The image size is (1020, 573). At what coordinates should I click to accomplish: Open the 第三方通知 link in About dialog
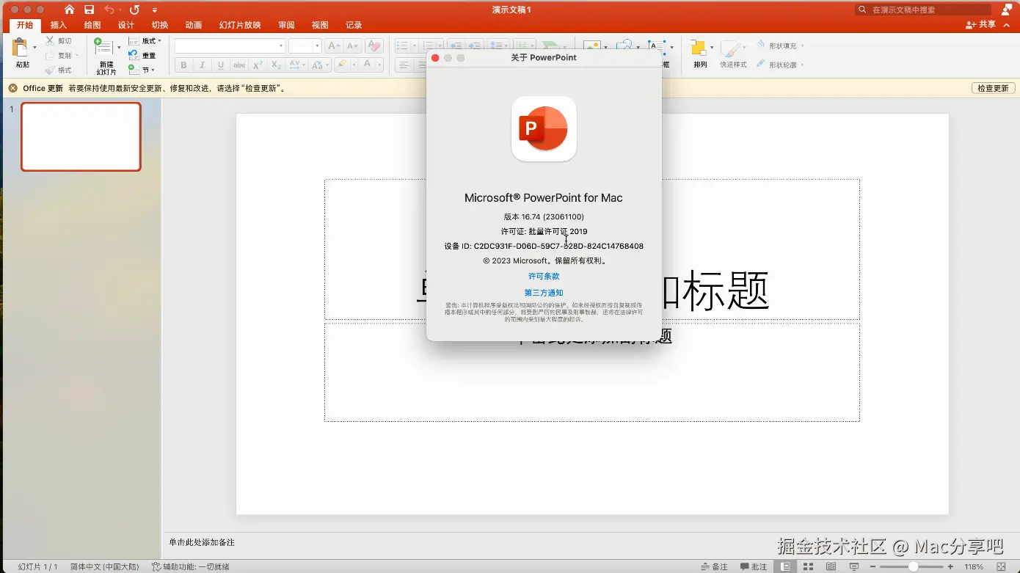544,293
